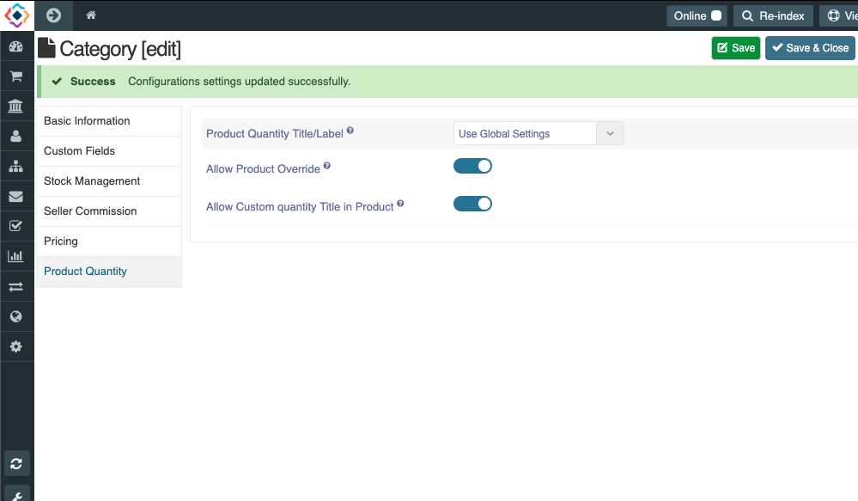This screenshot has height=501, width=858.
Task: Open the Basic Information tab
Action: (x=109, y=121)
